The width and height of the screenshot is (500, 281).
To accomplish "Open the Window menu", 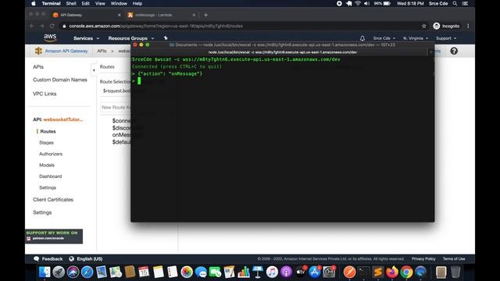I will 119,3.
